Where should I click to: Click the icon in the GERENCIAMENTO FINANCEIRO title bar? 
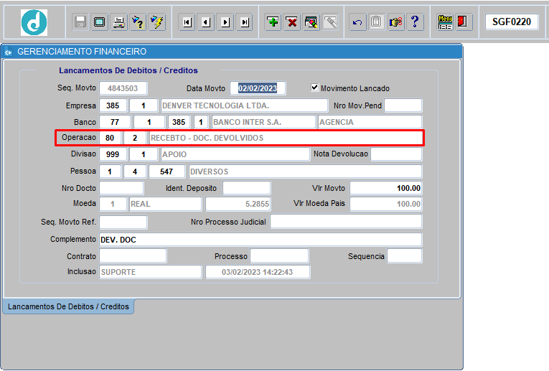pyautogui.click(x=9, y=52)
